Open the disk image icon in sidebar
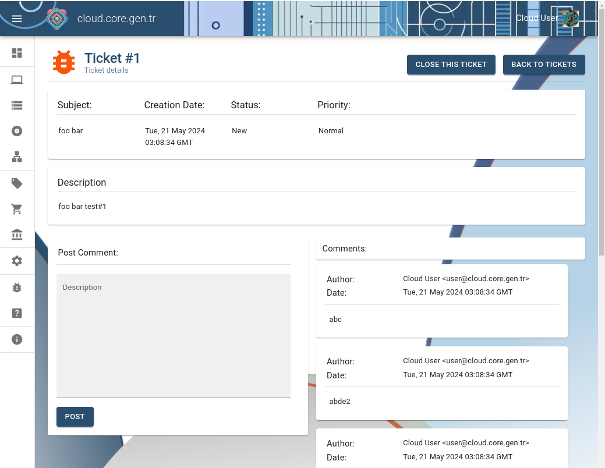This screenshot has width=605, height=468. [17, 131]
